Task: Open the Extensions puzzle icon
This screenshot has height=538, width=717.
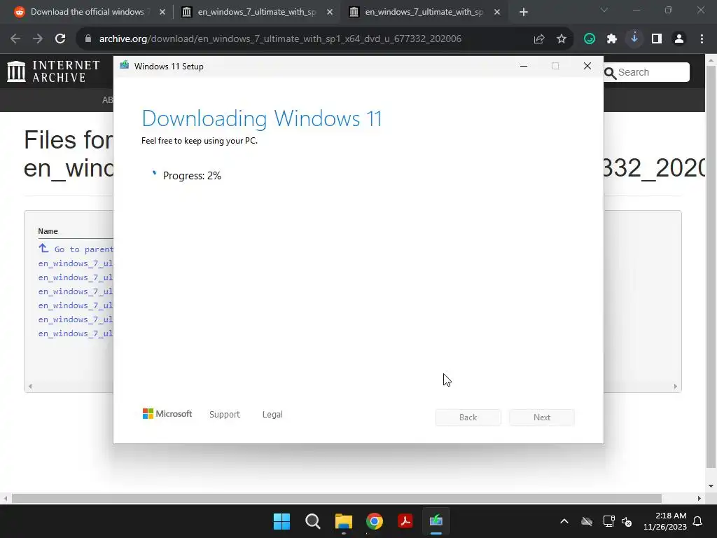Action: (612, 39)
